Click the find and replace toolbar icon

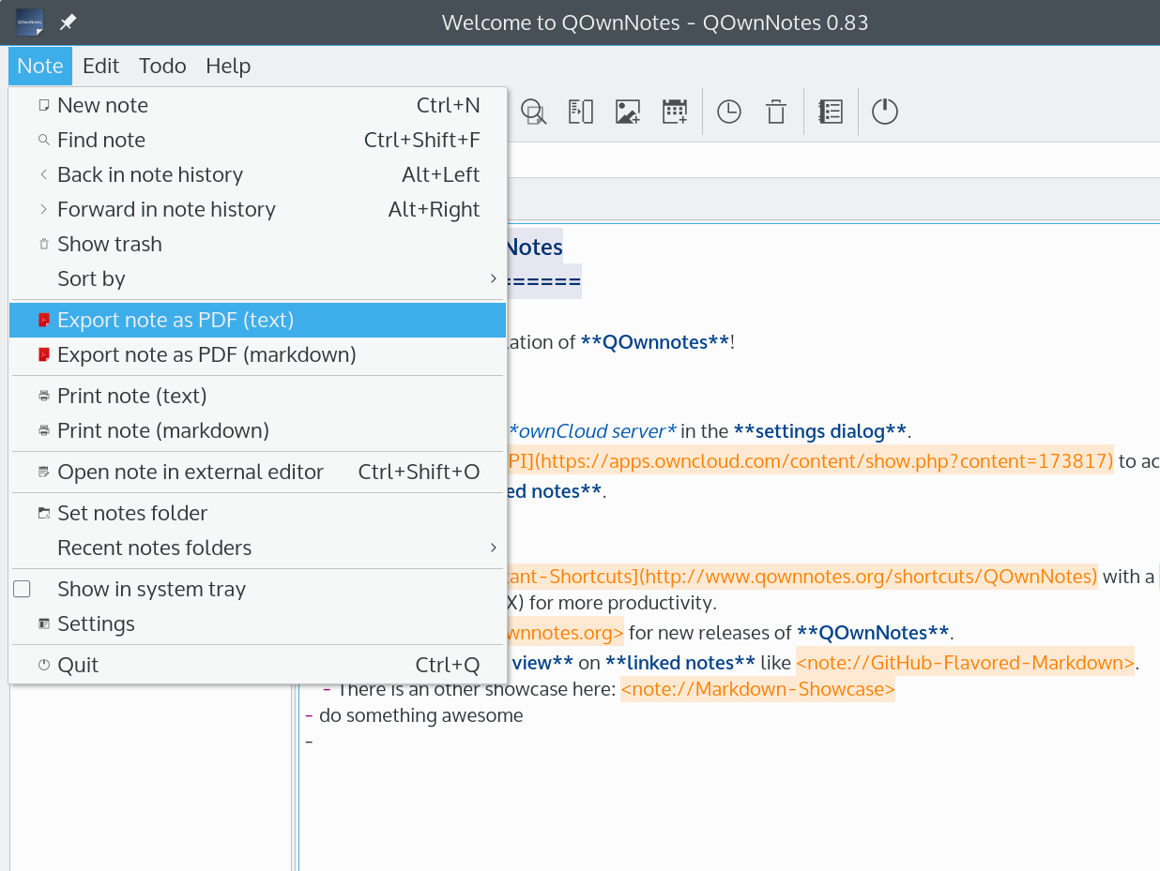point(534,113)
